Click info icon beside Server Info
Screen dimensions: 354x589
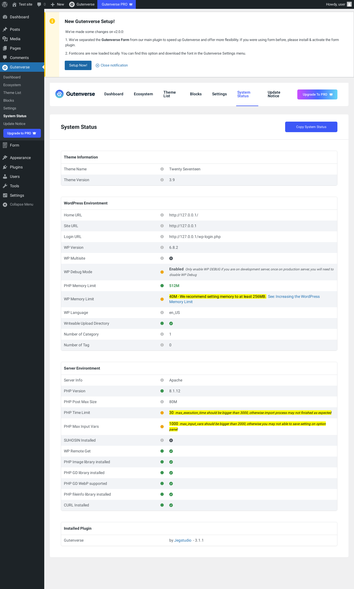click(162, 380)
